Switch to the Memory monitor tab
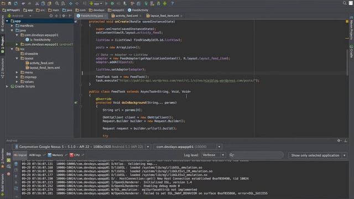 pyautogui.click(x=57, y=155)
